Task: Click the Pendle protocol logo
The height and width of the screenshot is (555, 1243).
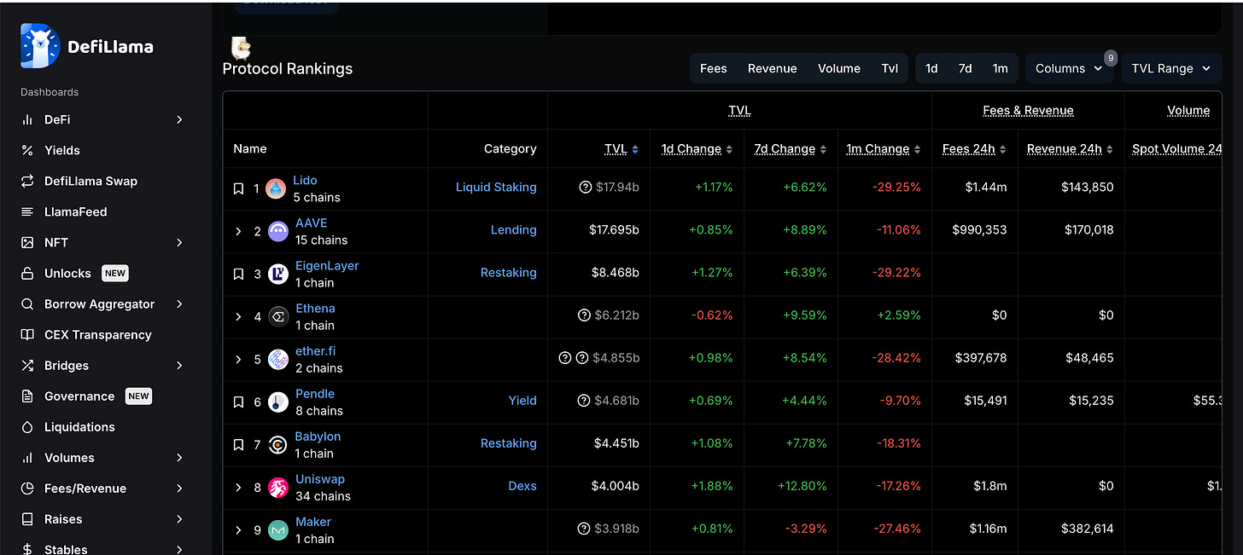Action: [278, 402]
